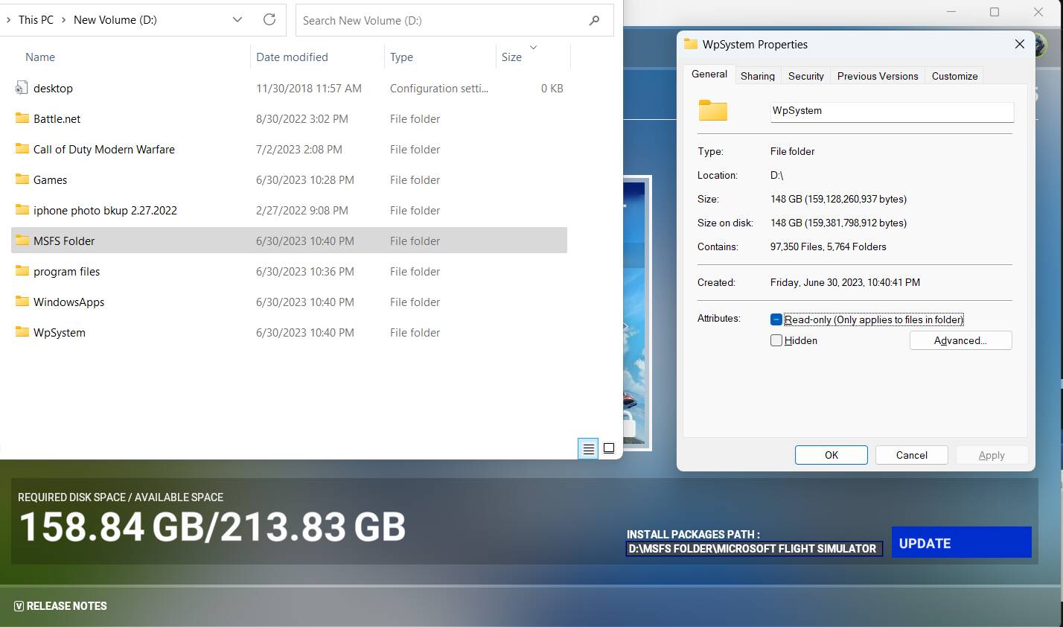Screen dimensions: 1063x627
Task: Expand the breadcrumb chevron before This PC
Action: pos(8,20)
